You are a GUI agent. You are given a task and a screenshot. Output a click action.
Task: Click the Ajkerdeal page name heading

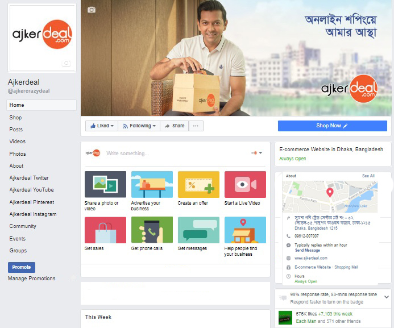pos(24,82)
